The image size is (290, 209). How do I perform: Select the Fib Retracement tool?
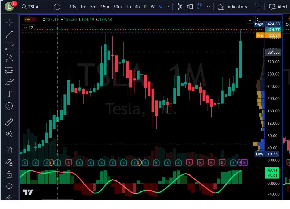(x=9, y=46)
